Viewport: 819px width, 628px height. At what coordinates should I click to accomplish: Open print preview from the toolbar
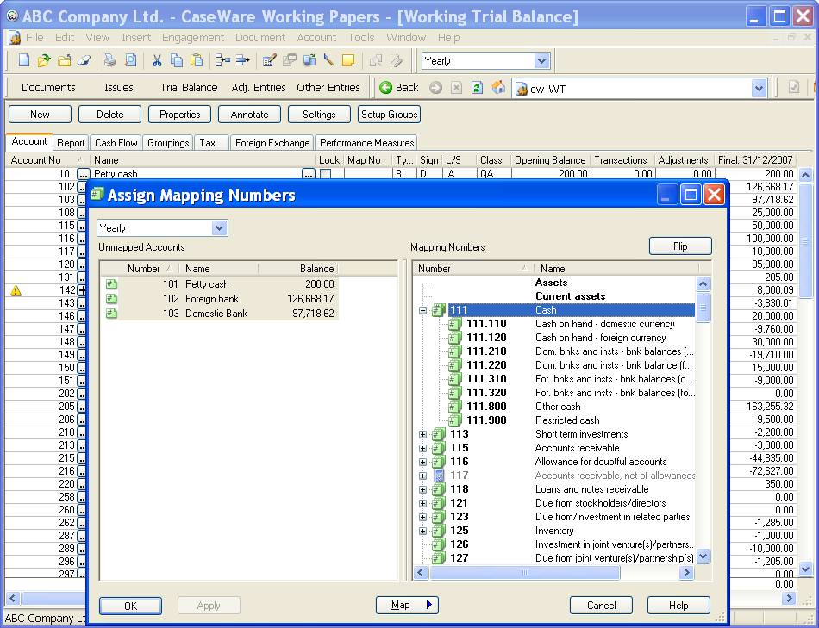130,60
